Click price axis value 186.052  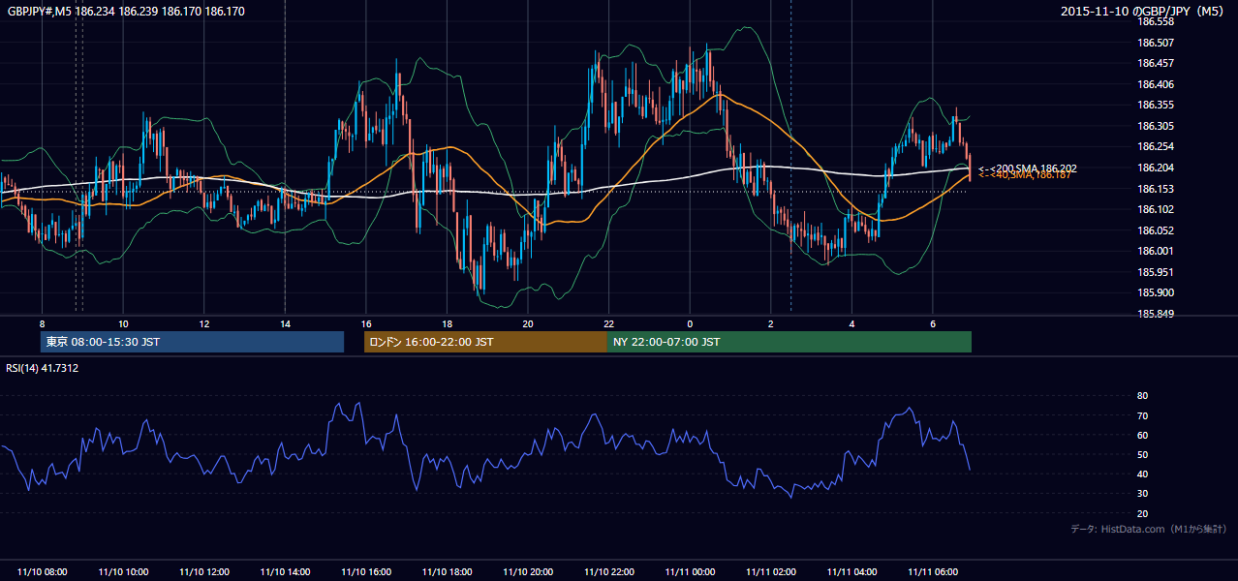click(1155, 230)
